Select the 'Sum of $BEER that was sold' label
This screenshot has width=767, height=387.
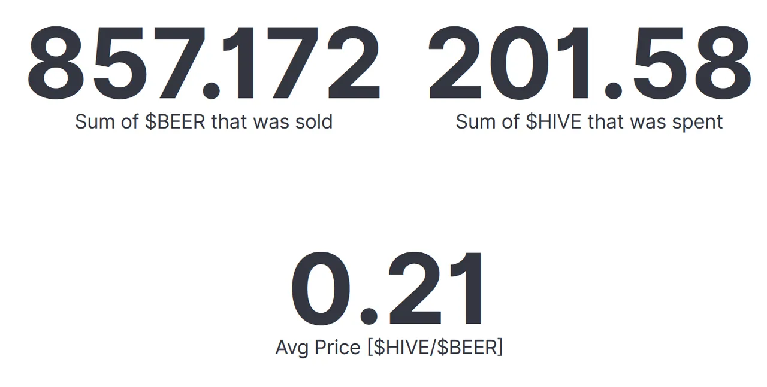pos(204,122)
